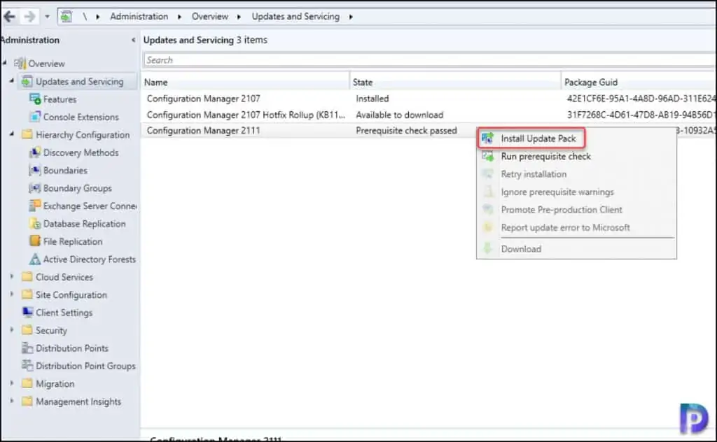Viewport: 717px width, 442px height.
Task: Collapse the Administration navigation pane
Action: [x=133, y=40]
